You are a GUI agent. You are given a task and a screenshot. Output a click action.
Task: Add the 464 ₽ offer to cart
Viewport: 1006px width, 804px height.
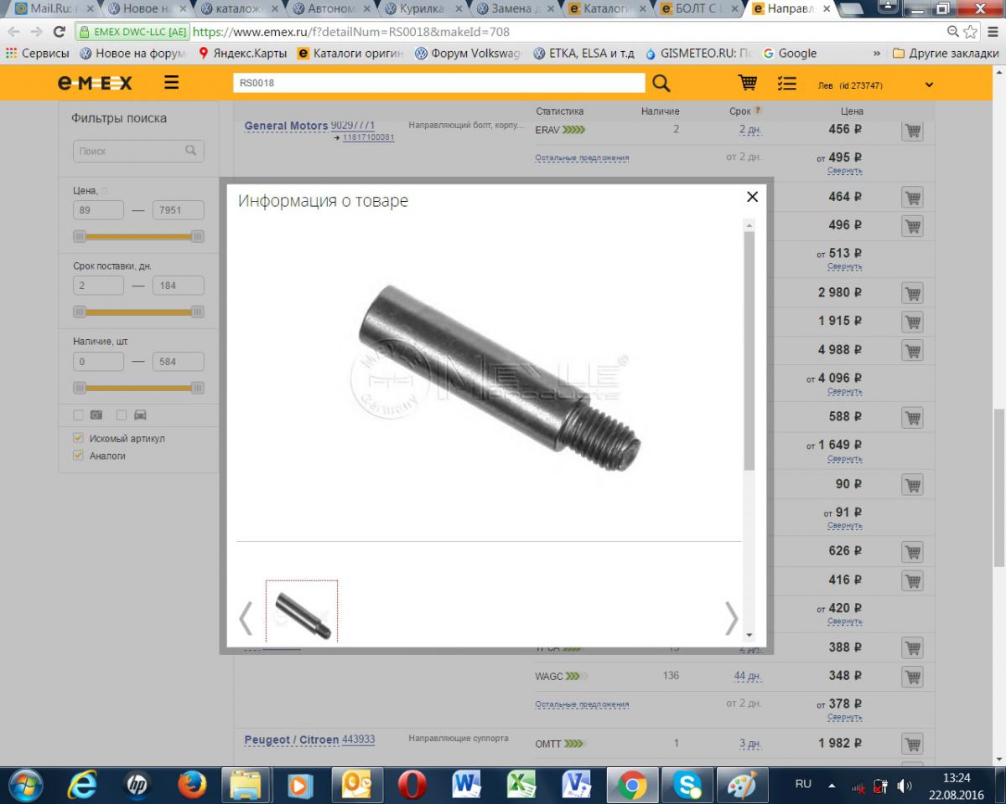coord(912,198)
